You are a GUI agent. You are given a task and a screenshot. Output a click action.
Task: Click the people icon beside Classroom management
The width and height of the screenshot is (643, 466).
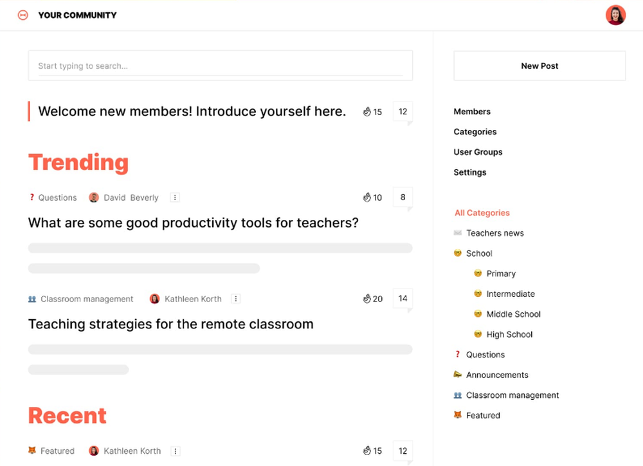click(x=457, y=395)
